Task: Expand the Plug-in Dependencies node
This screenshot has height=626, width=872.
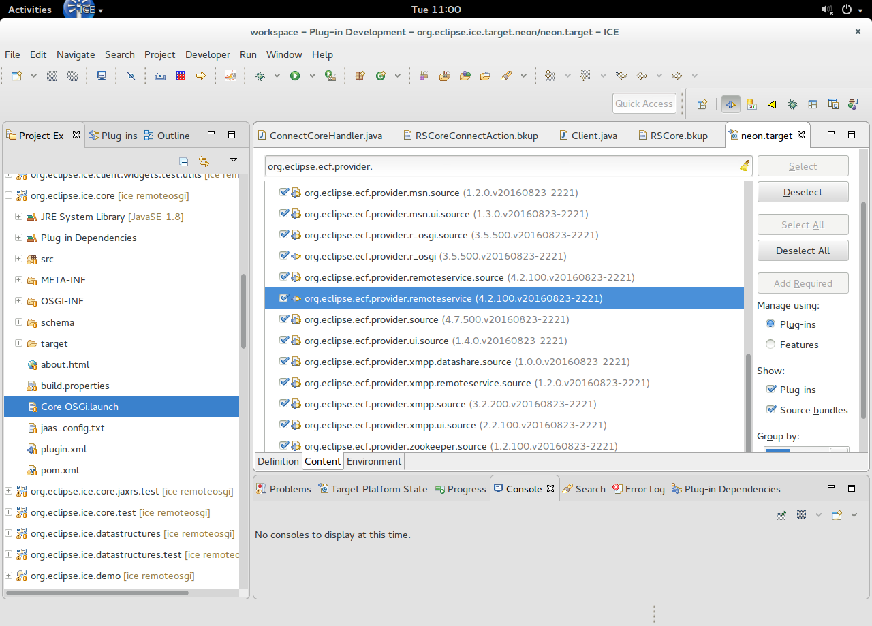Action: (18, 238)
